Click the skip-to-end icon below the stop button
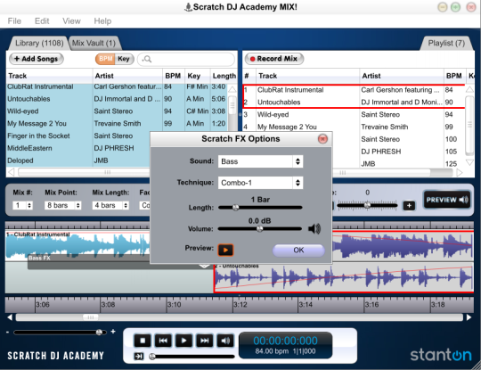Screen dimensions: 481x370 coord(139,357)
